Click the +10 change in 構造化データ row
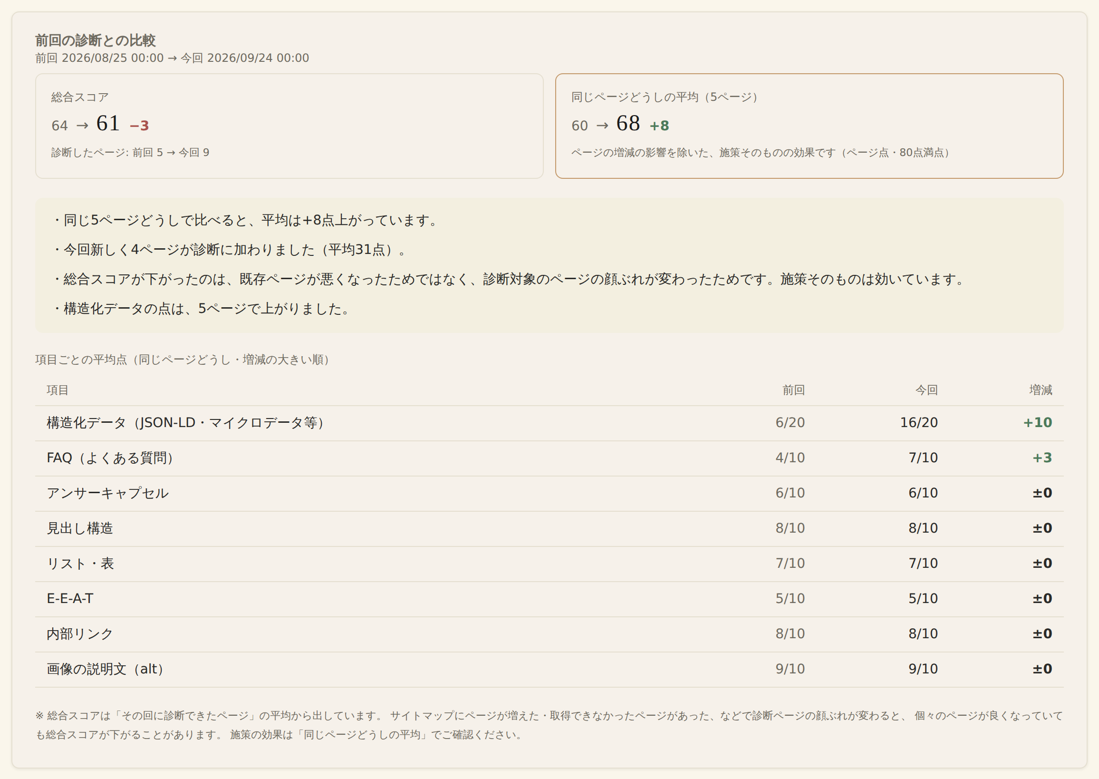This screenshot has height=779, width=1099. pyautogui.click(x=1038, y=423)
